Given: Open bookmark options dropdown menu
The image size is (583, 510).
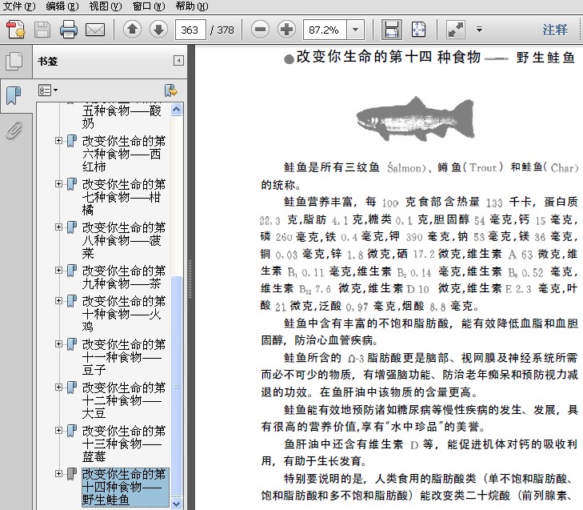Looking at the screenshot, I should (x=48, y=90).
